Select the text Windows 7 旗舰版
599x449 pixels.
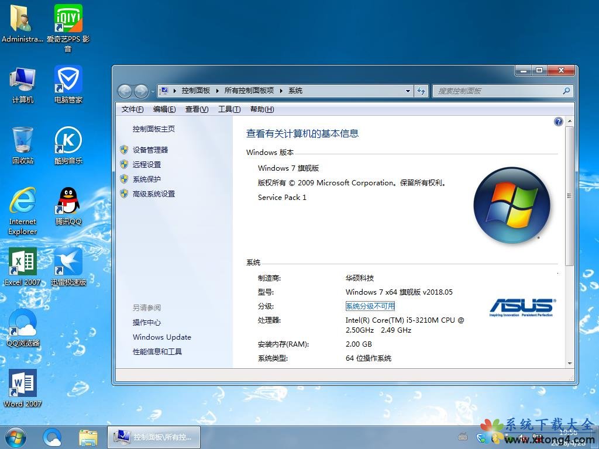[x=288, y=168]
